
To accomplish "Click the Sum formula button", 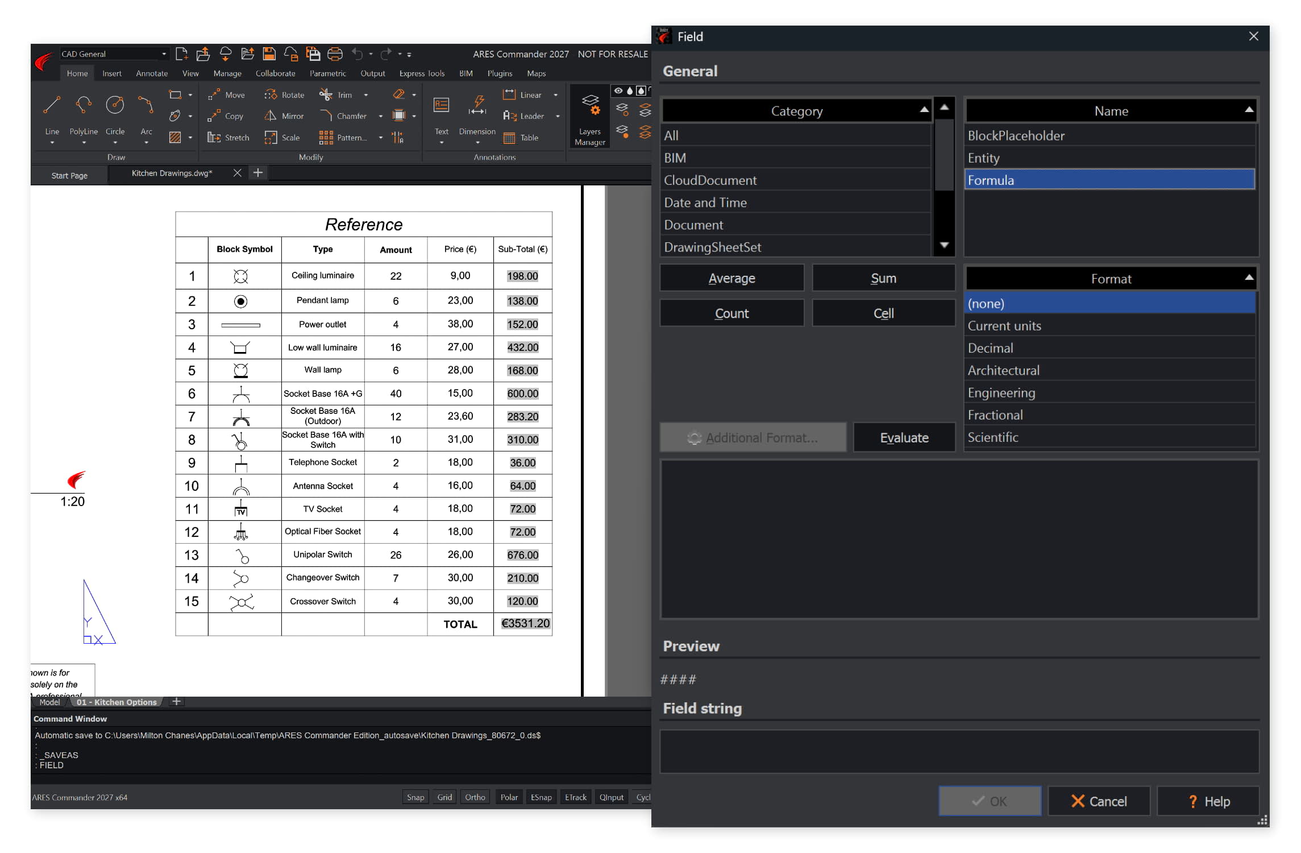I will [883, 279].
